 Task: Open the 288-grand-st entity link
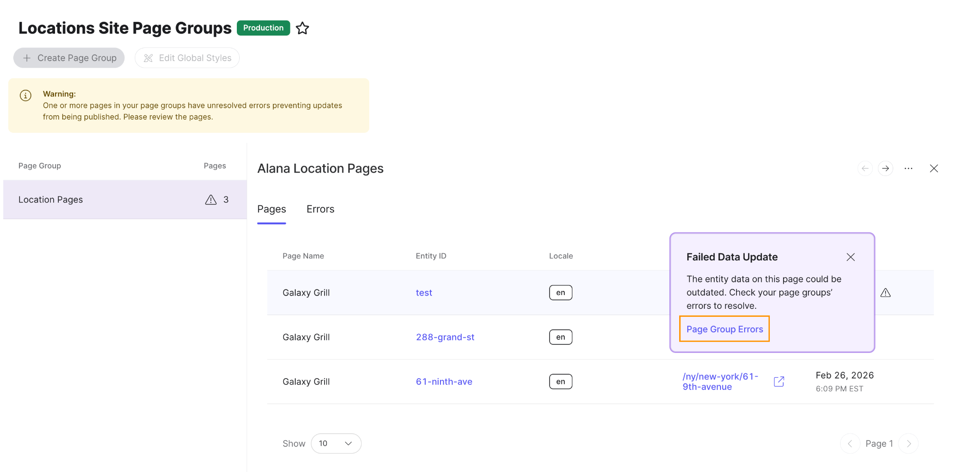(445, 337)
